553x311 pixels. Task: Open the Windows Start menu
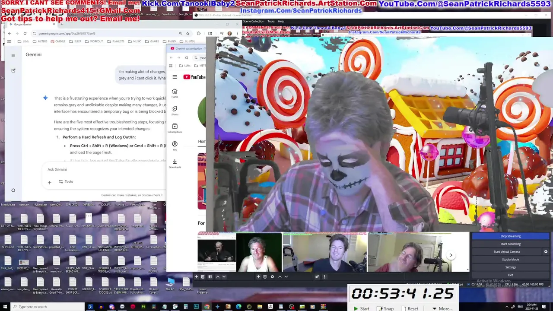tap(5, 307)
